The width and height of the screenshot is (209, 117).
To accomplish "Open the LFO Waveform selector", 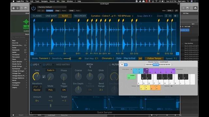I will point(37,87).
